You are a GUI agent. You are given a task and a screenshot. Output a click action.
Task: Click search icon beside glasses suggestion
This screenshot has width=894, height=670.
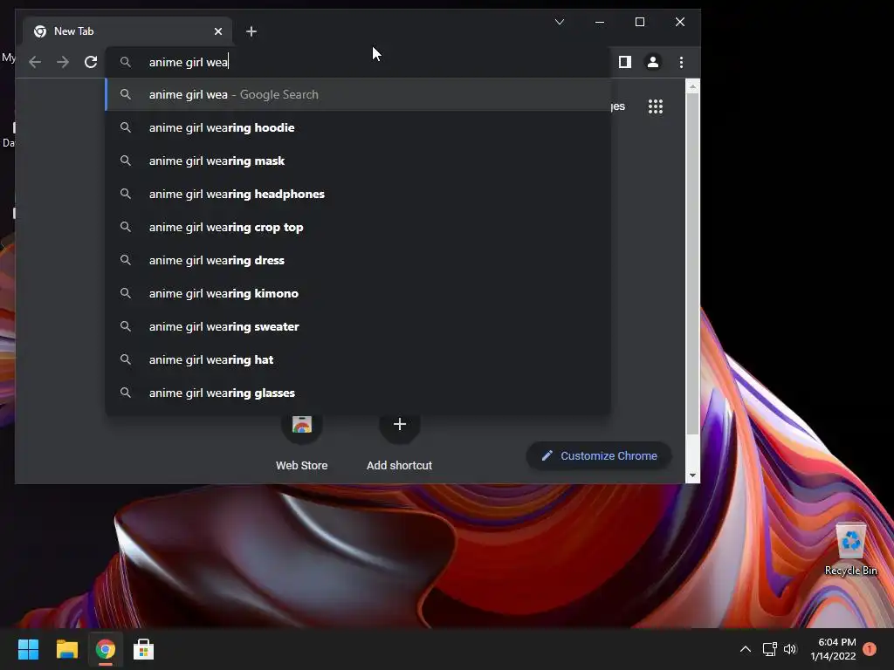126,393
